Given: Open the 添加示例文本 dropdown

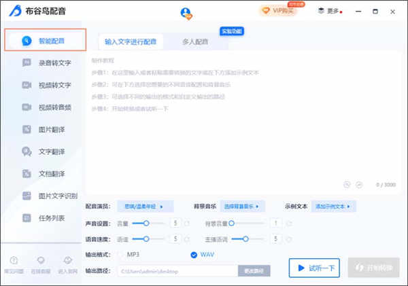Looking at the screenshot, I should pyautogui.click(x=333, y=207).
